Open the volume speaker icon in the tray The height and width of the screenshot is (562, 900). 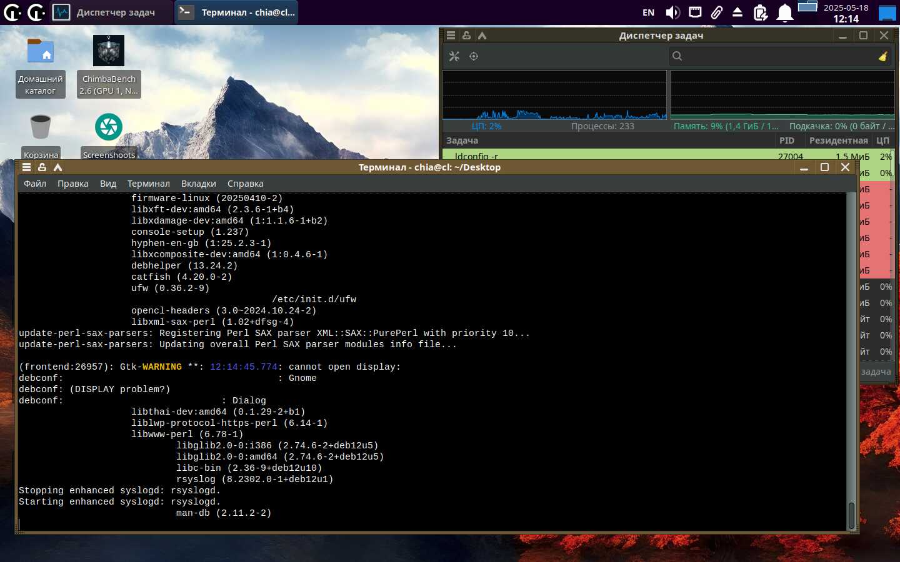pos(672,12)
